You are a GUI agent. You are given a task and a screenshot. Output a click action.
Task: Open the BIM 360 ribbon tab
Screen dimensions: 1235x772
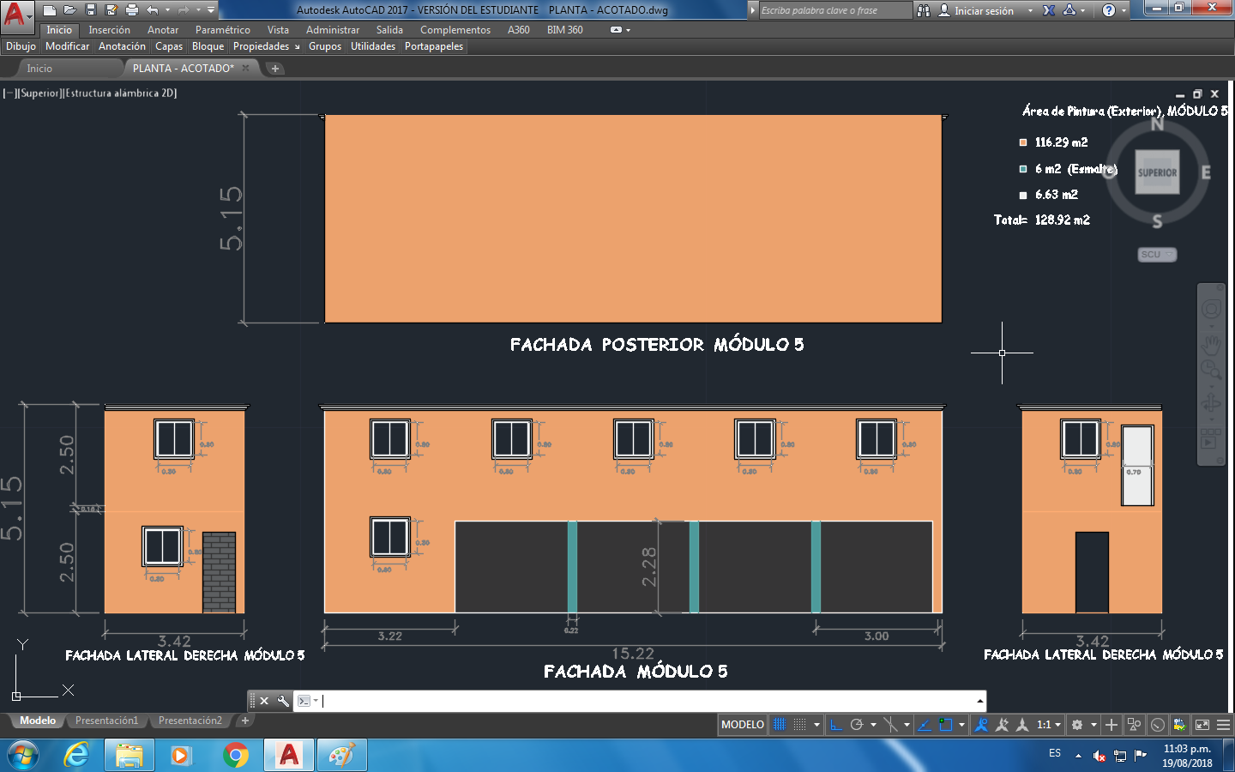[565, 30]
